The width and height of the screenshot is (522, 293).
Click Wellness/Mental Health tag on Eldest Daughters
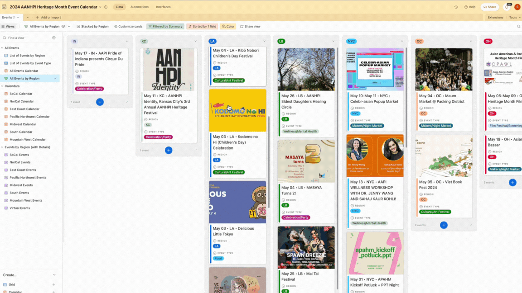pos(300,131)
